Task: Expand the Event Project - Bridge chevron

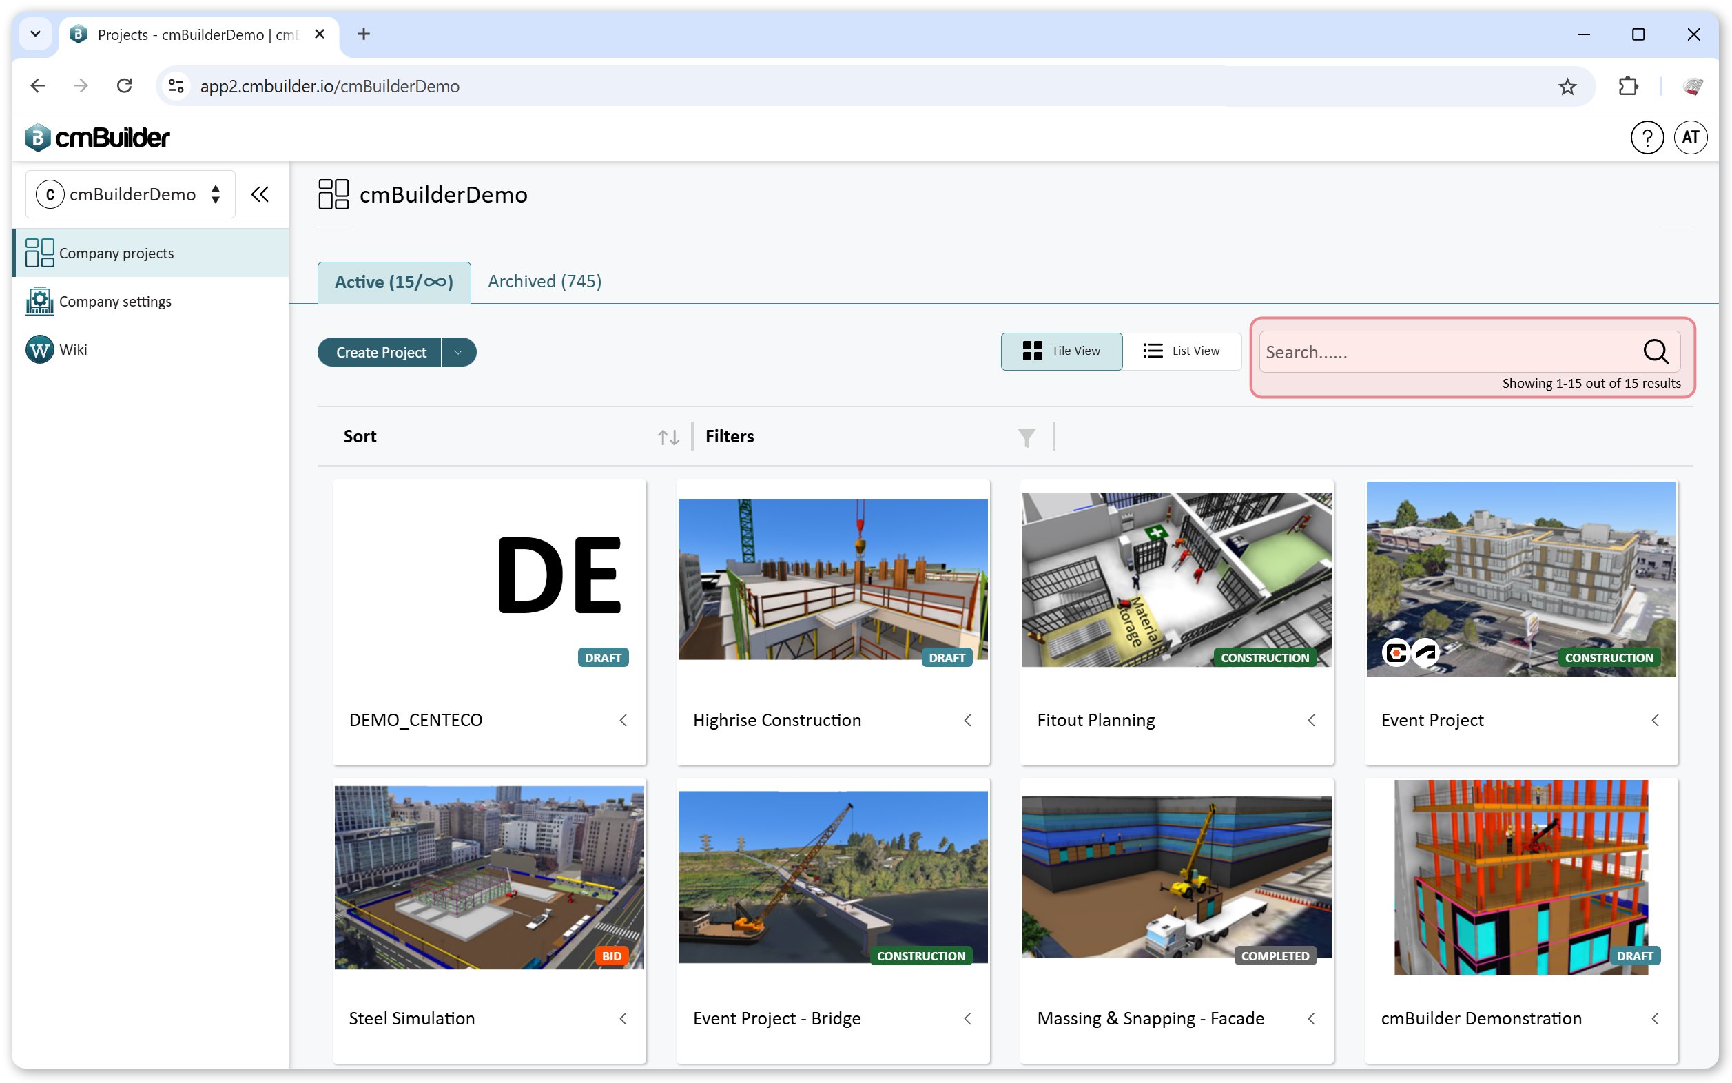Action: pyautogui.click(x=968, y=1018)
